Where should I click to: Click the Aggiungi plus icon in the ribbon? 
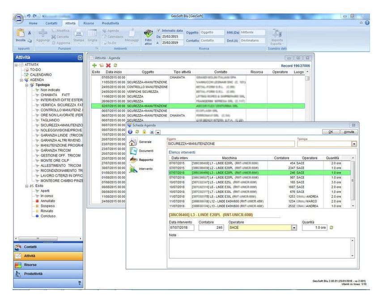pyautogui.click(x=43, y=33)
